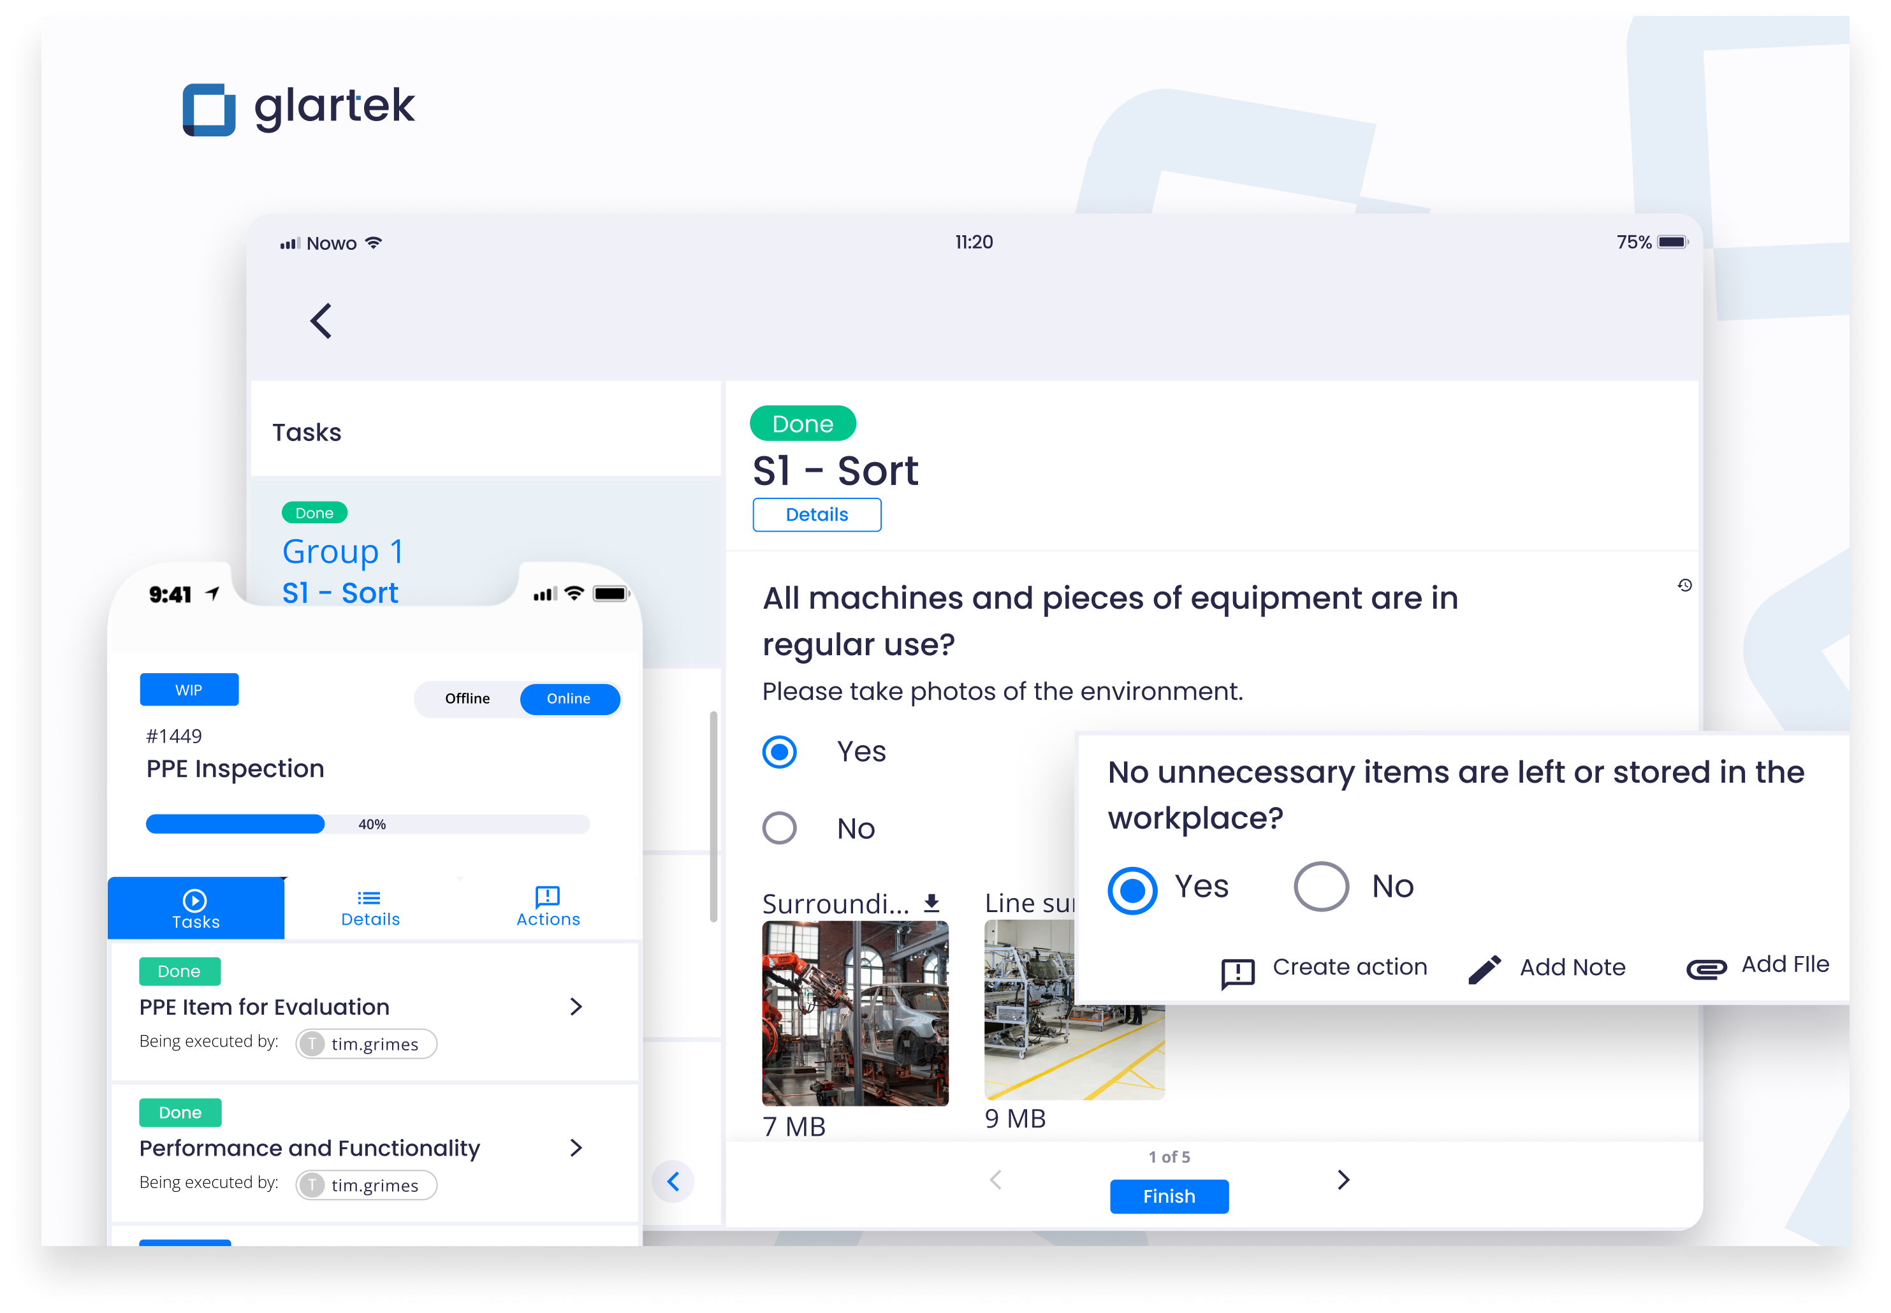Screen dimensions: 1891x1313
Task: Click the history/revert icon near the question
Action: pos(1685,585)
